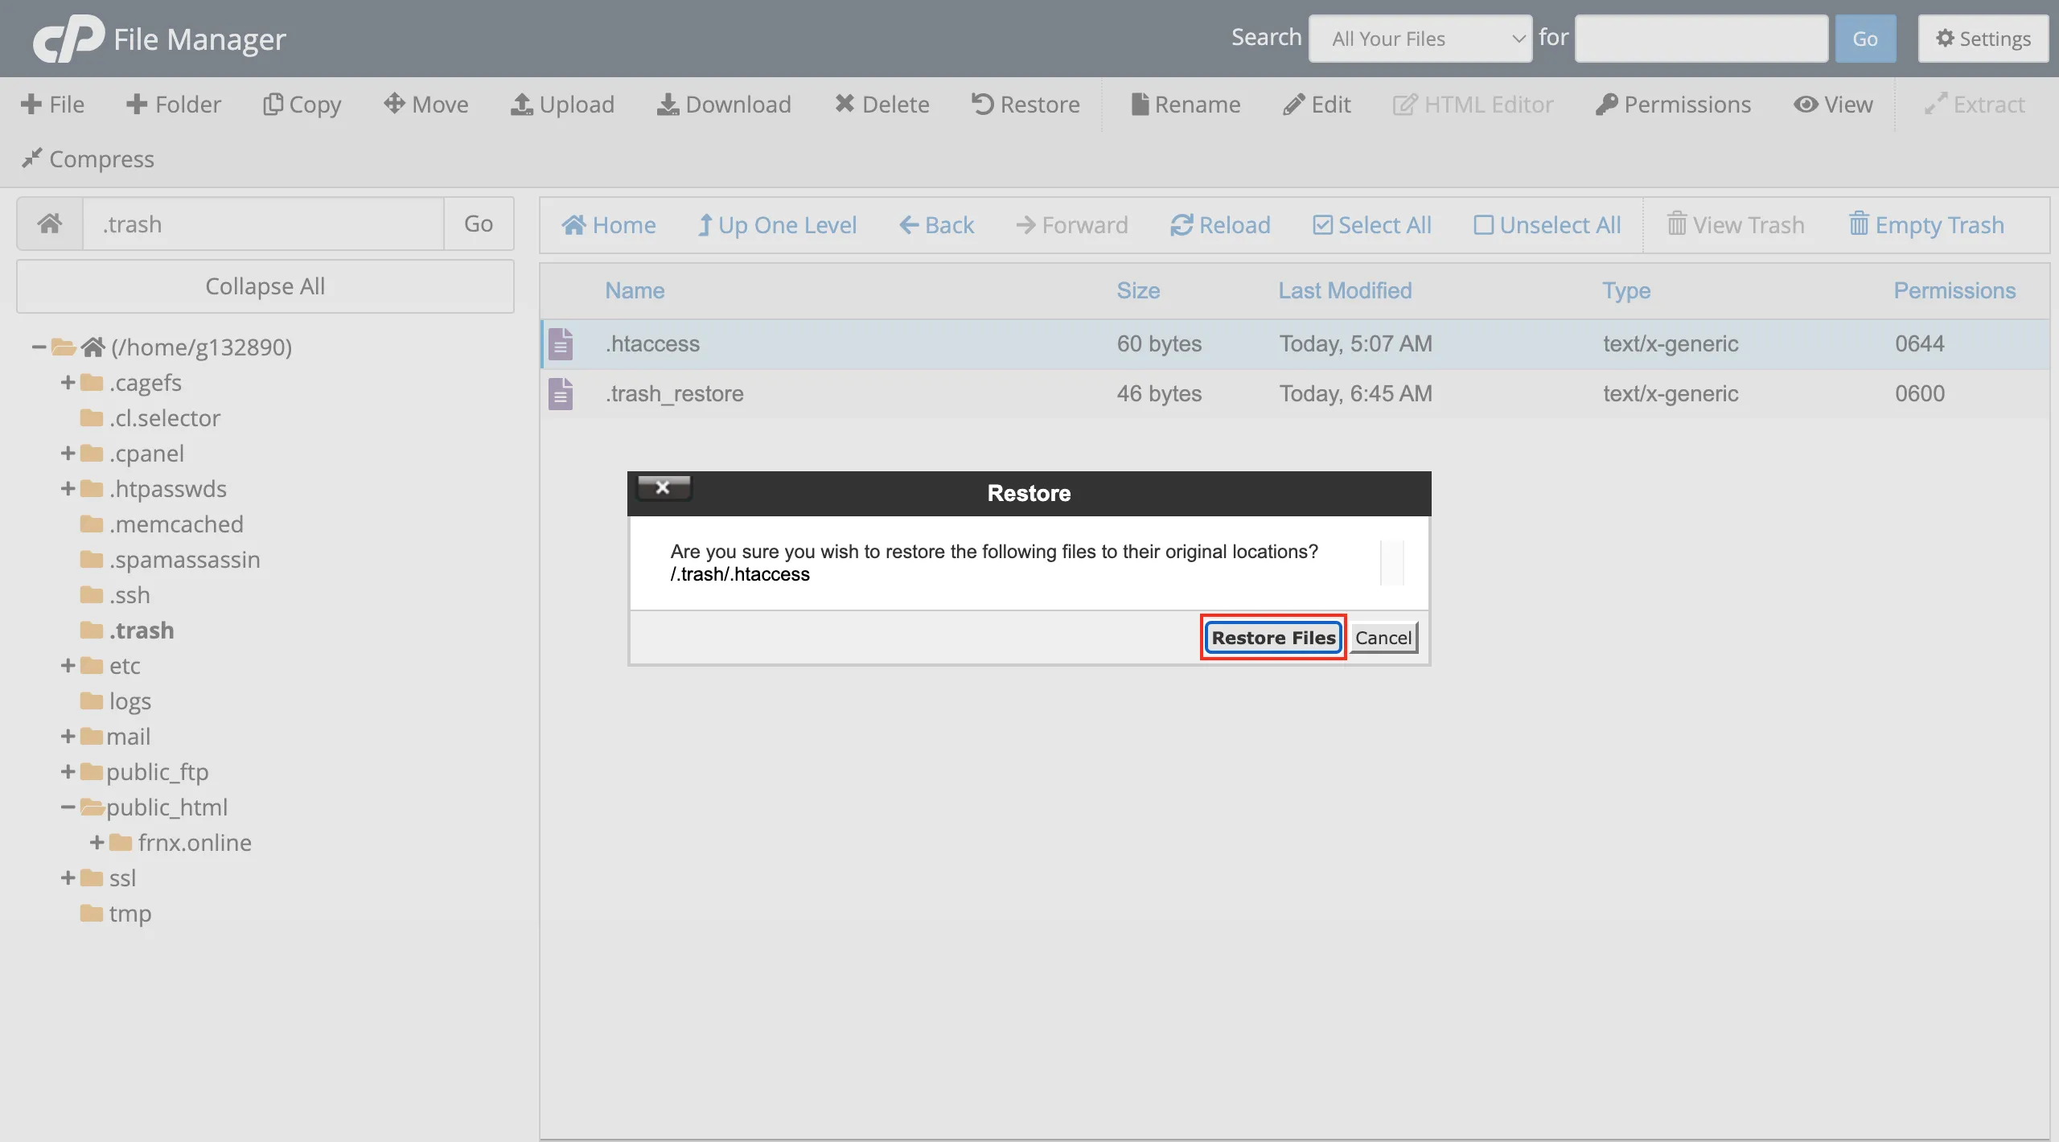Click the .htaccess file icon

coord(561,343)
